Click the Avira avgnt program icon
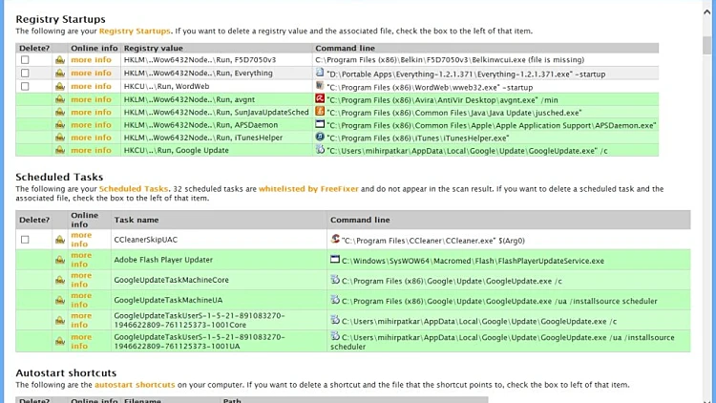Viewport: 716px width, 403px height. click(321, 98)
